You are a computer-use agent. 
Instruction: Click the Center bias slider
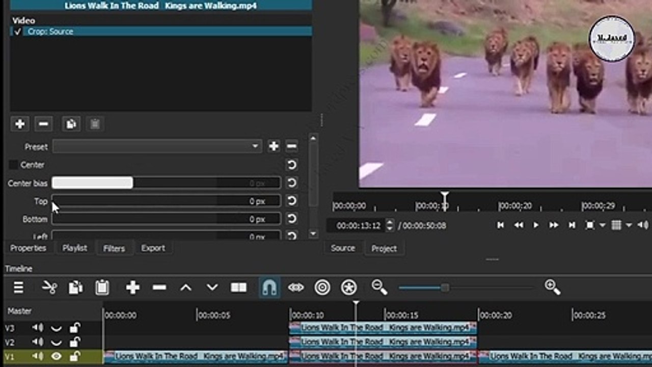click(166, 183)
